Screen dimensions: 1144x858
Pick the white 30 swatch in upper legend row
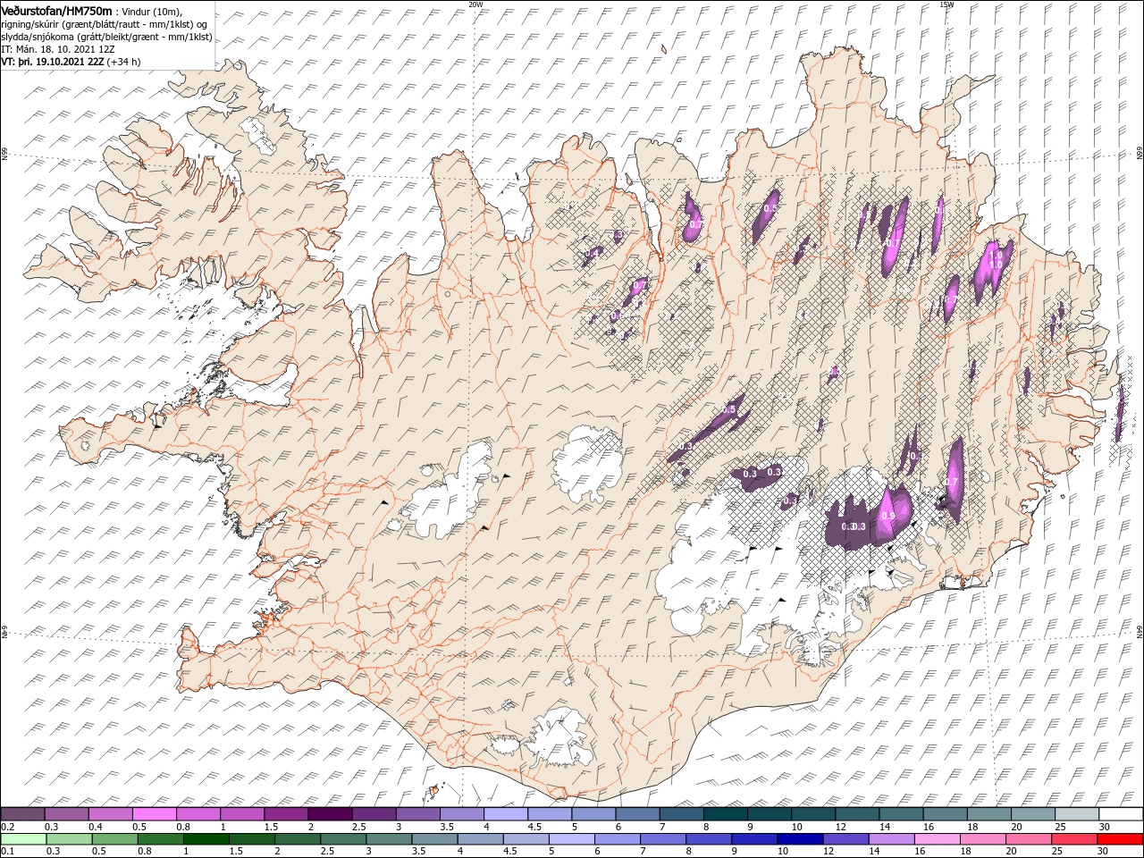pos(1122,813)
